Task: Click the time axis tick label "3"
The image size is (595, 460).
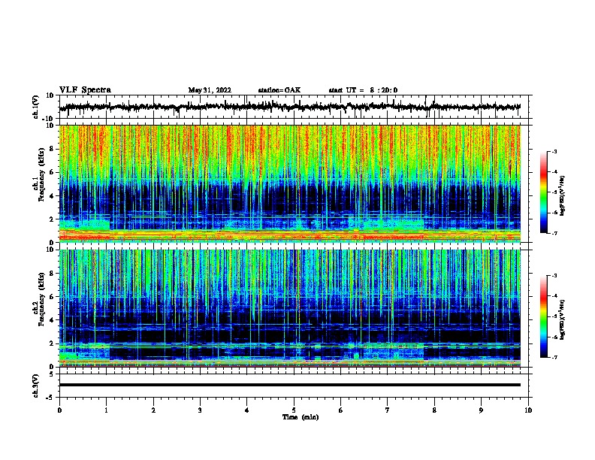Action: click(200, 410)
